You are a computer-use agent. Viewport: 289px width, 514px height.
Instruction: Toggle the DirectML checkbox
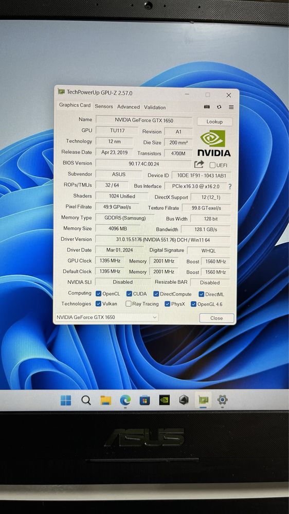click(x=201, y=294)
